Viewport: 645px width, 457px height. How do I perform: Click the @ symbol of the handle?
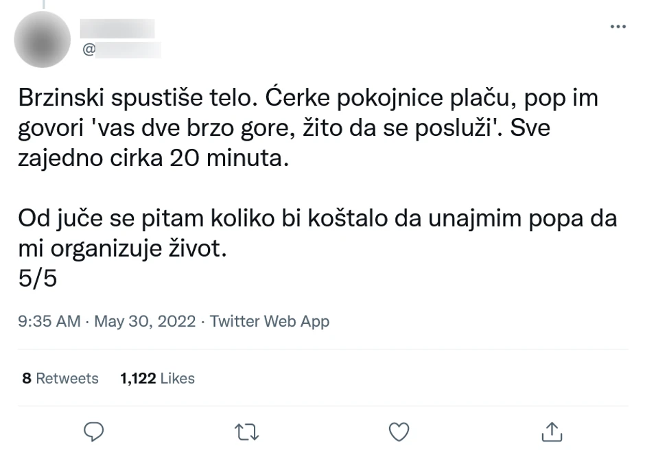pyautogui.click(x=88, y=50)
